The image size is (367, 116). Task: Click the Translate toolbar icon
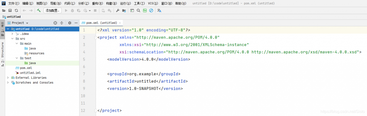point(159,11)
